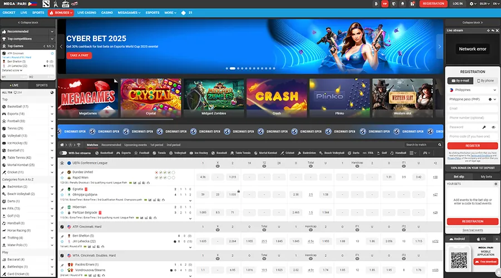This screenshot has height=278, width=501.
Task: Click Save/load events link
Action: pos(473,230)
